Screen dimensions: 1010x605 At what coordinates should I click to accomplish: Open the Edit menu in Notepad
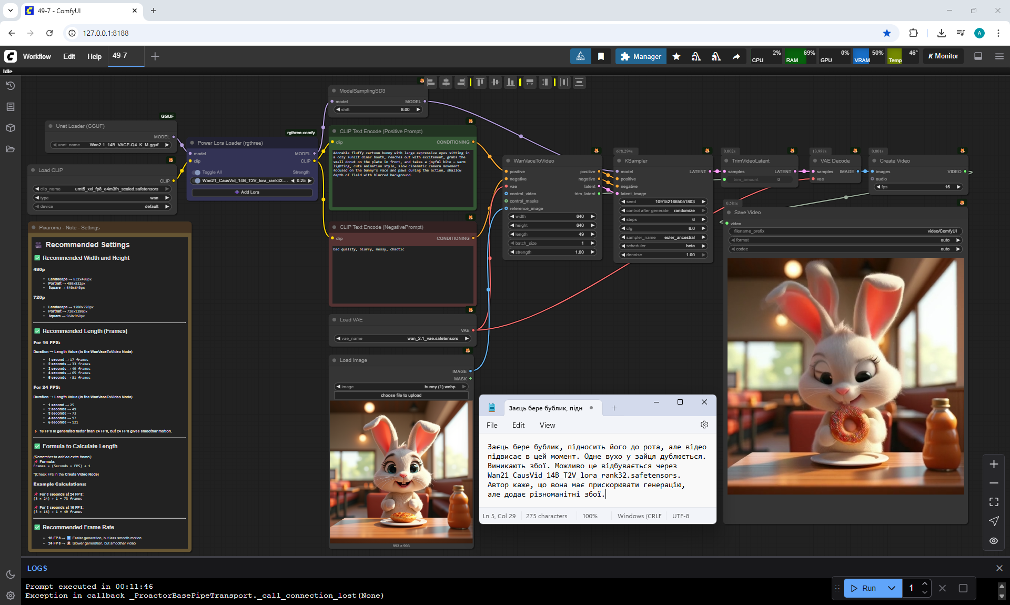click(x=518, y=425)
